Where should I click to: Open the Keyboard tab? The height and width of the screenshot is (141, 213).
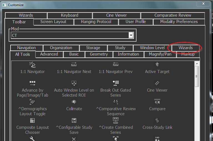click(69, 15)
